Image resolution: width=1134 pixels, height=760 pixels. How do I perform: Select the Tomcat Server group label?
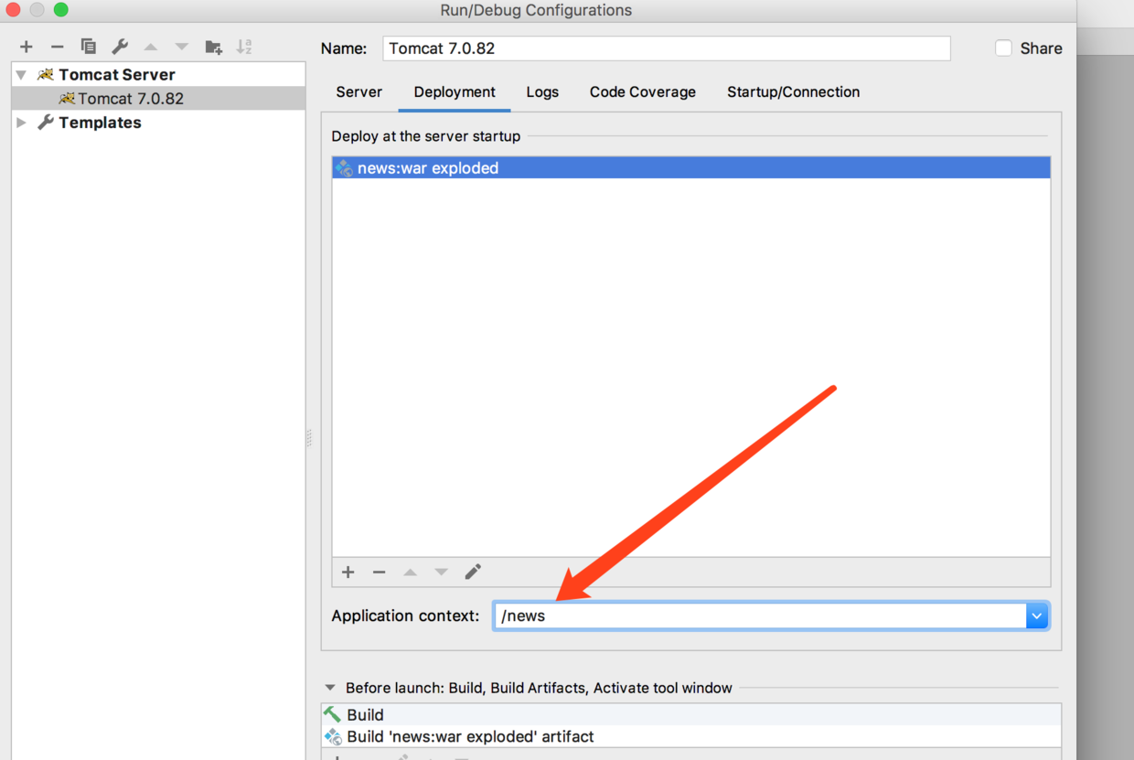click(117, 74)
